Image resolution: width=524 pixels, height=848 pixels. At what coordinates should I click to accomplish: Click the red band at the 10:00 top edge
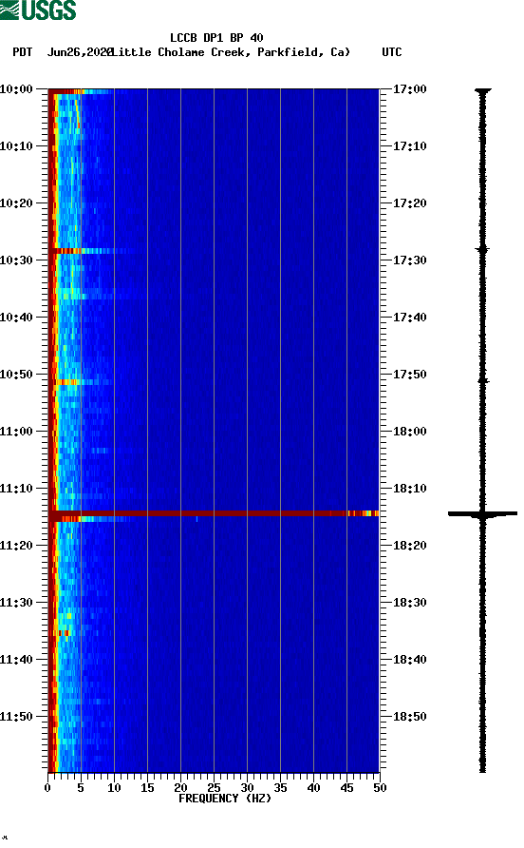80,91
